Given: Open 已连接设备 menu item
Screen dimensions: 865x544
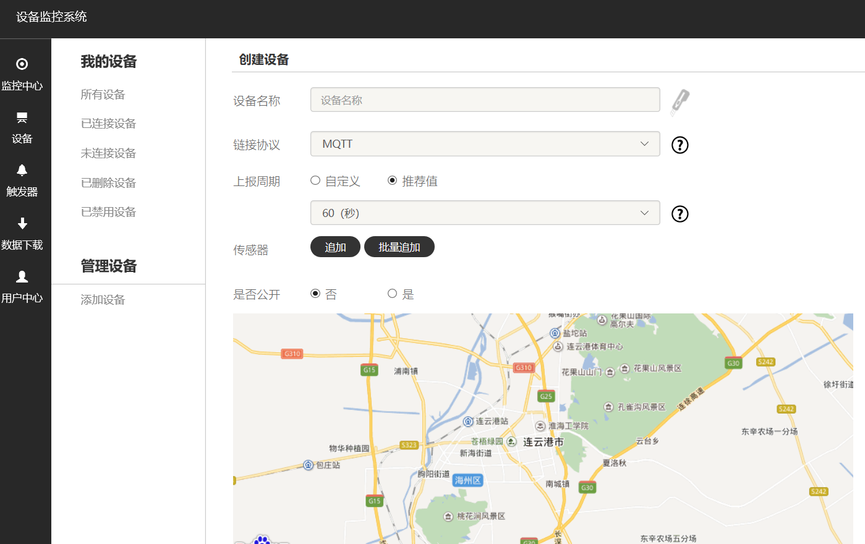Looking at the screenshot, I should pos(108,124).
